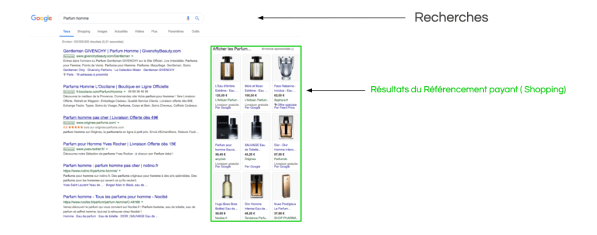Open 'Parfum pour homme Sauvage' product image

pyautogui.click(x=226, y=127)
